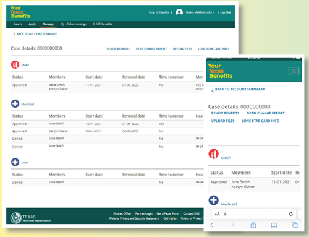Click the Texas Health and Human Services seal

coord(16,218)
